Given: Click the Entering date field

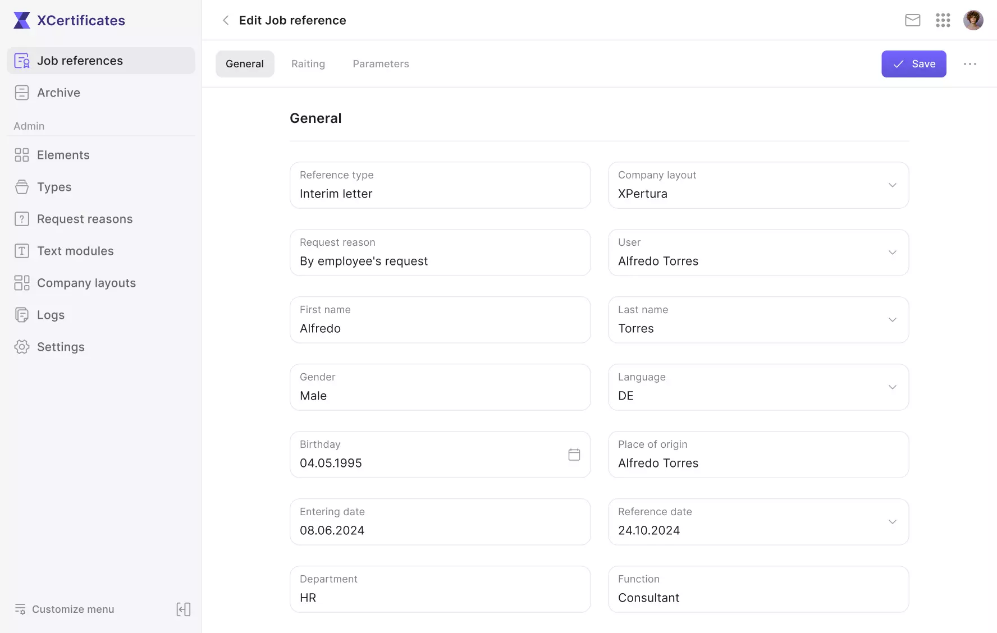Looking at the screenshot, I should [x=440, y=522].
